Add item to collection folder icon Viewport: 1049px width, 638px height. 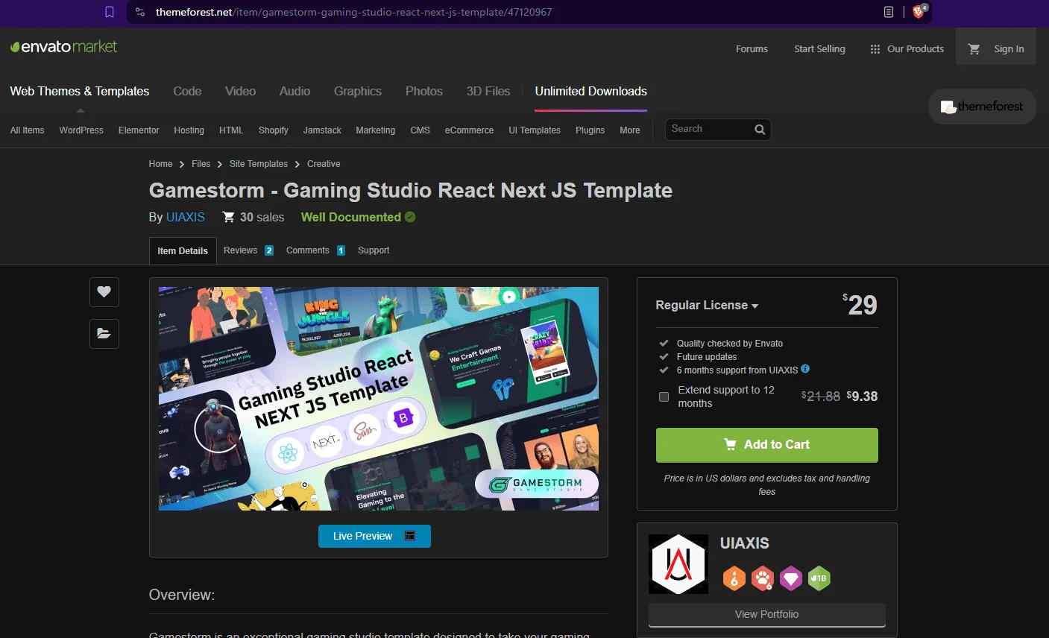click(104, 333)
